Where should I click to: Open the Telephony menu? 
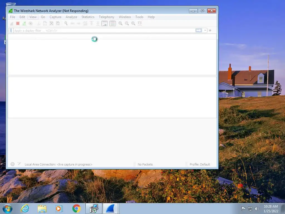(107, 17)
